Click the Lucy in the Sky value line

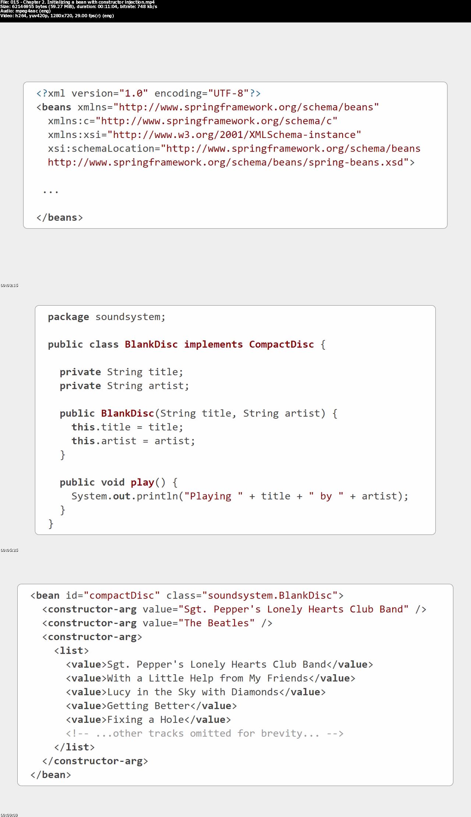tap(196, 692)
